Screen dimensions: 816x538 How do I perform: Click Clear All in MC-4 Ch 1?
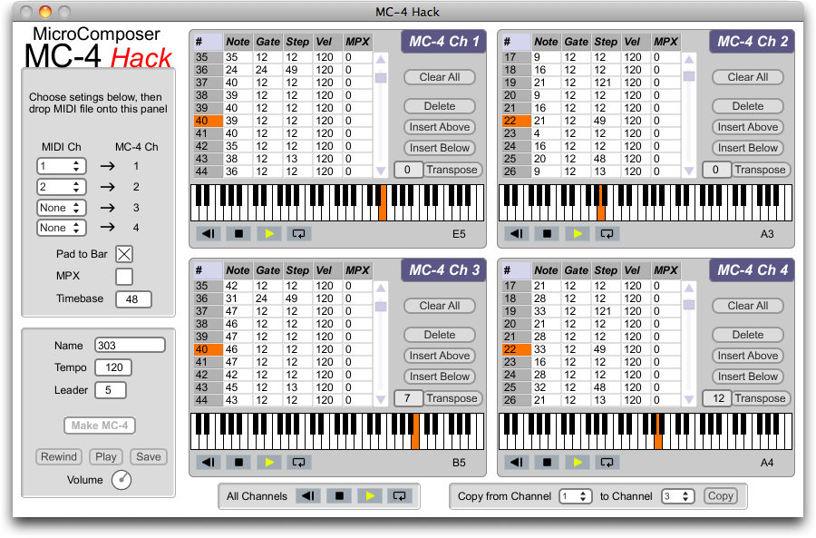point(440,77)
